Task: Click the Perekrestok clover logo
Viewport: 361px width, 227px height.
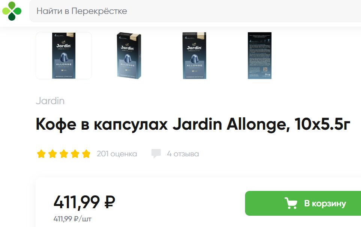Action: pyautogui.click(x=12, y=11)
